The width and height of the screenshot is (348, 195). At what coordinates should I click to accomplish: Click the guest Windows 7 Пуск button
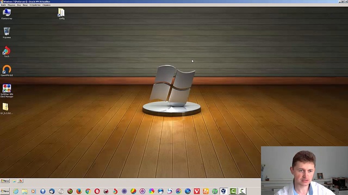5,181
